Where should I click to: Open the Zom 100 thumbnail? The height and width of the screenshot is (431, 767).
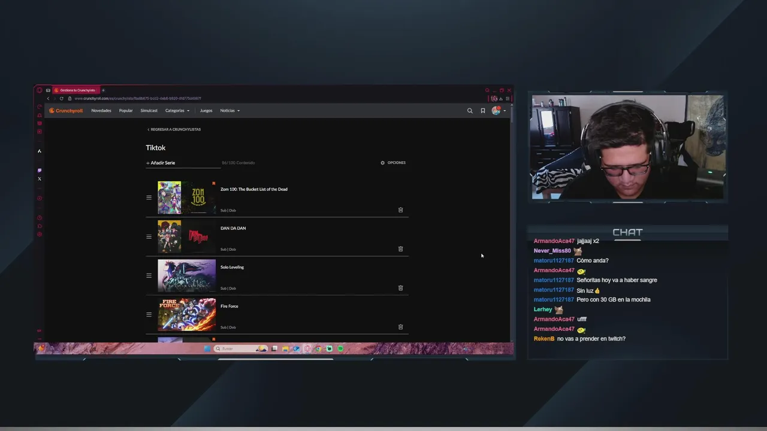(186, 198)
